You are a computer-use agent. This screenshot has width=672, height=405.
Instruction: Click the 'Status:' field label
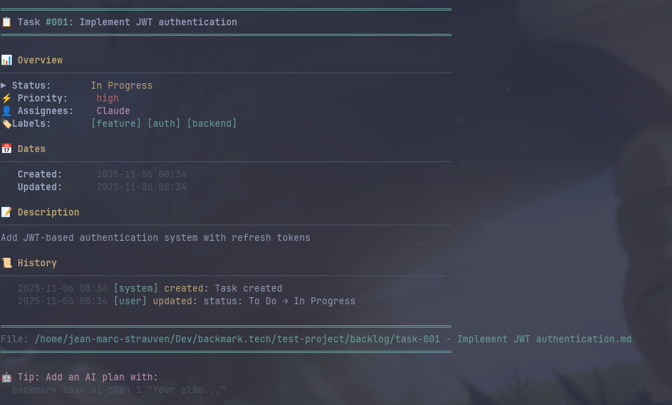[31, 85]
